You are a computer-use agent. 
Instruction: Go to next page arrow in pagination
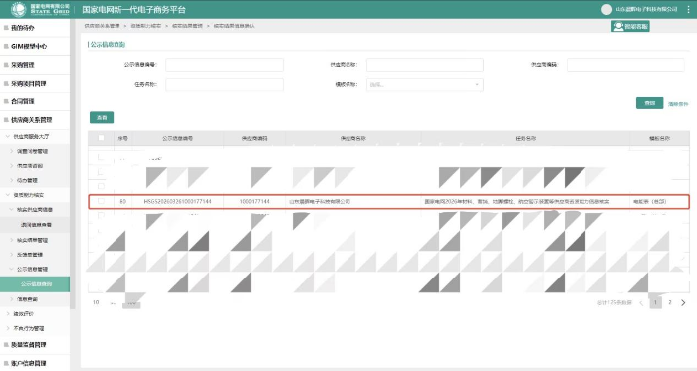pos(683,302)
